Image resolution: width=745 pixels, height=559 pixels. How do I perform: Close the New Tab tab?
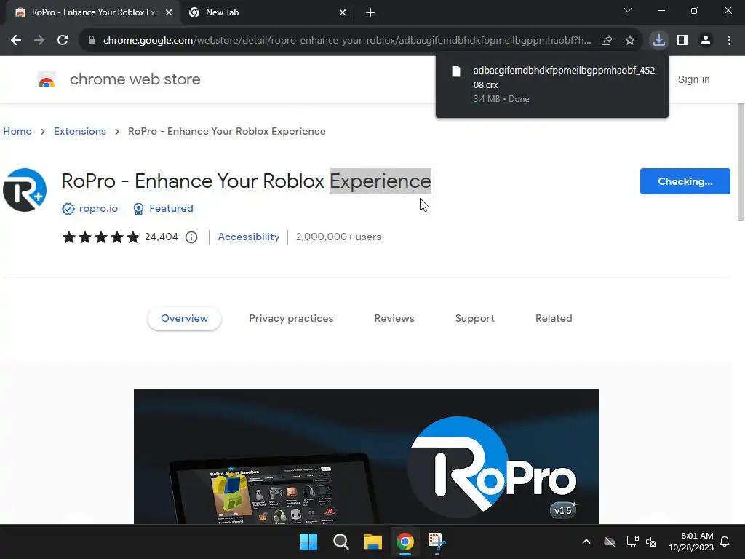tap(343, 12)
